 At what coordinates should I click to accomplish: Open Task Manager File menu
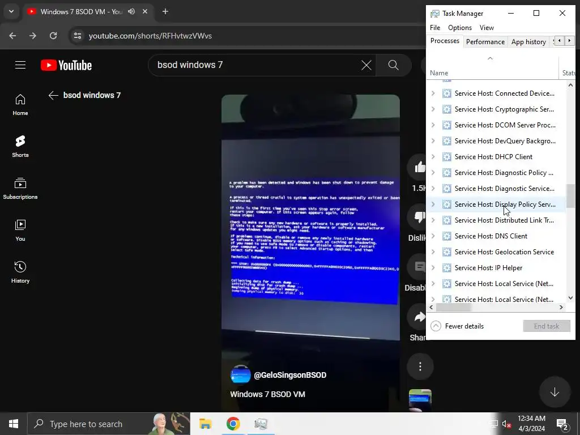[x=435, y=28]
